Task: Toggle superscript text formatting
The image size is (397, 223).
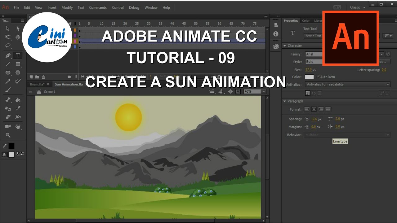Action: pos(381,93)
